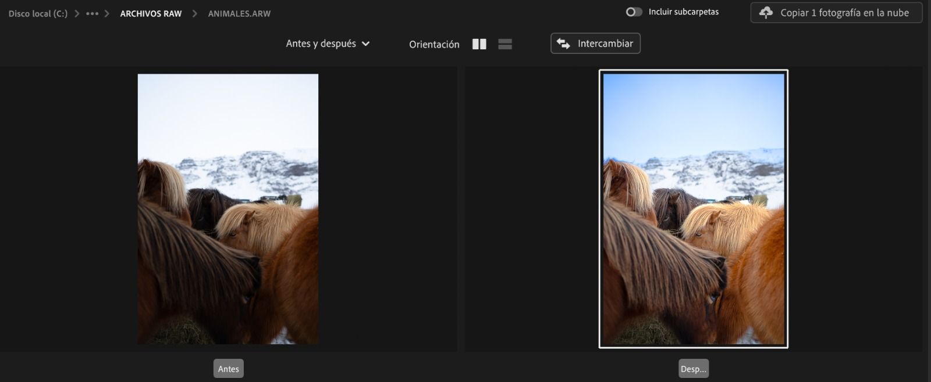This screenshot has height=382, width=931.
Task: Click Copiar 1 fotografía en la nube
Action: coord(844,13)
